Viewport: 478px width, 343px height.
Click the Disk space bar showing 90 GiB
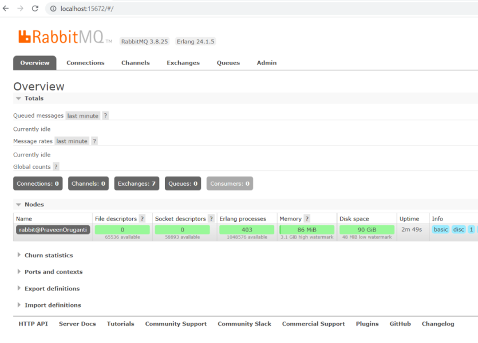click(367, 230)
